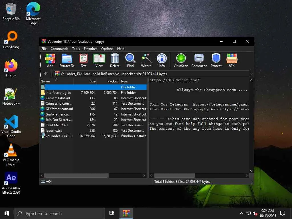This screenshot has height=219, width=292.
Task: Open the Comment tool
Action: pos(199,60)
